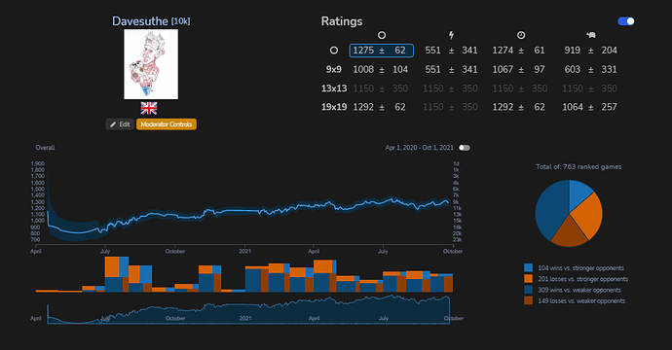Image resolution: width=672 pixels, height=350 pixels.
Task: Select overall correspondence rating 919 ± 204
Action: pyautogui.click(x=590, y=51)
